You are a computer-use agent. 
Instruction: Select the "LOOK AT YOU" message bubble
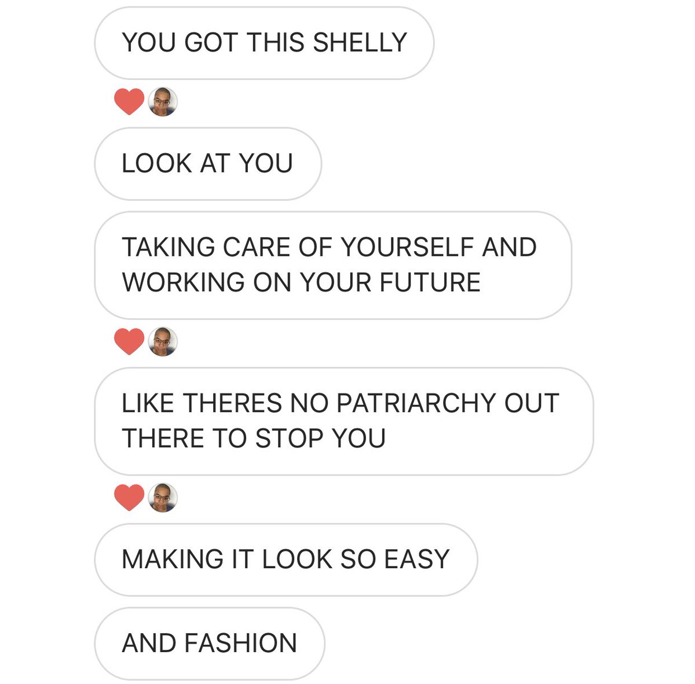point(208,164)
